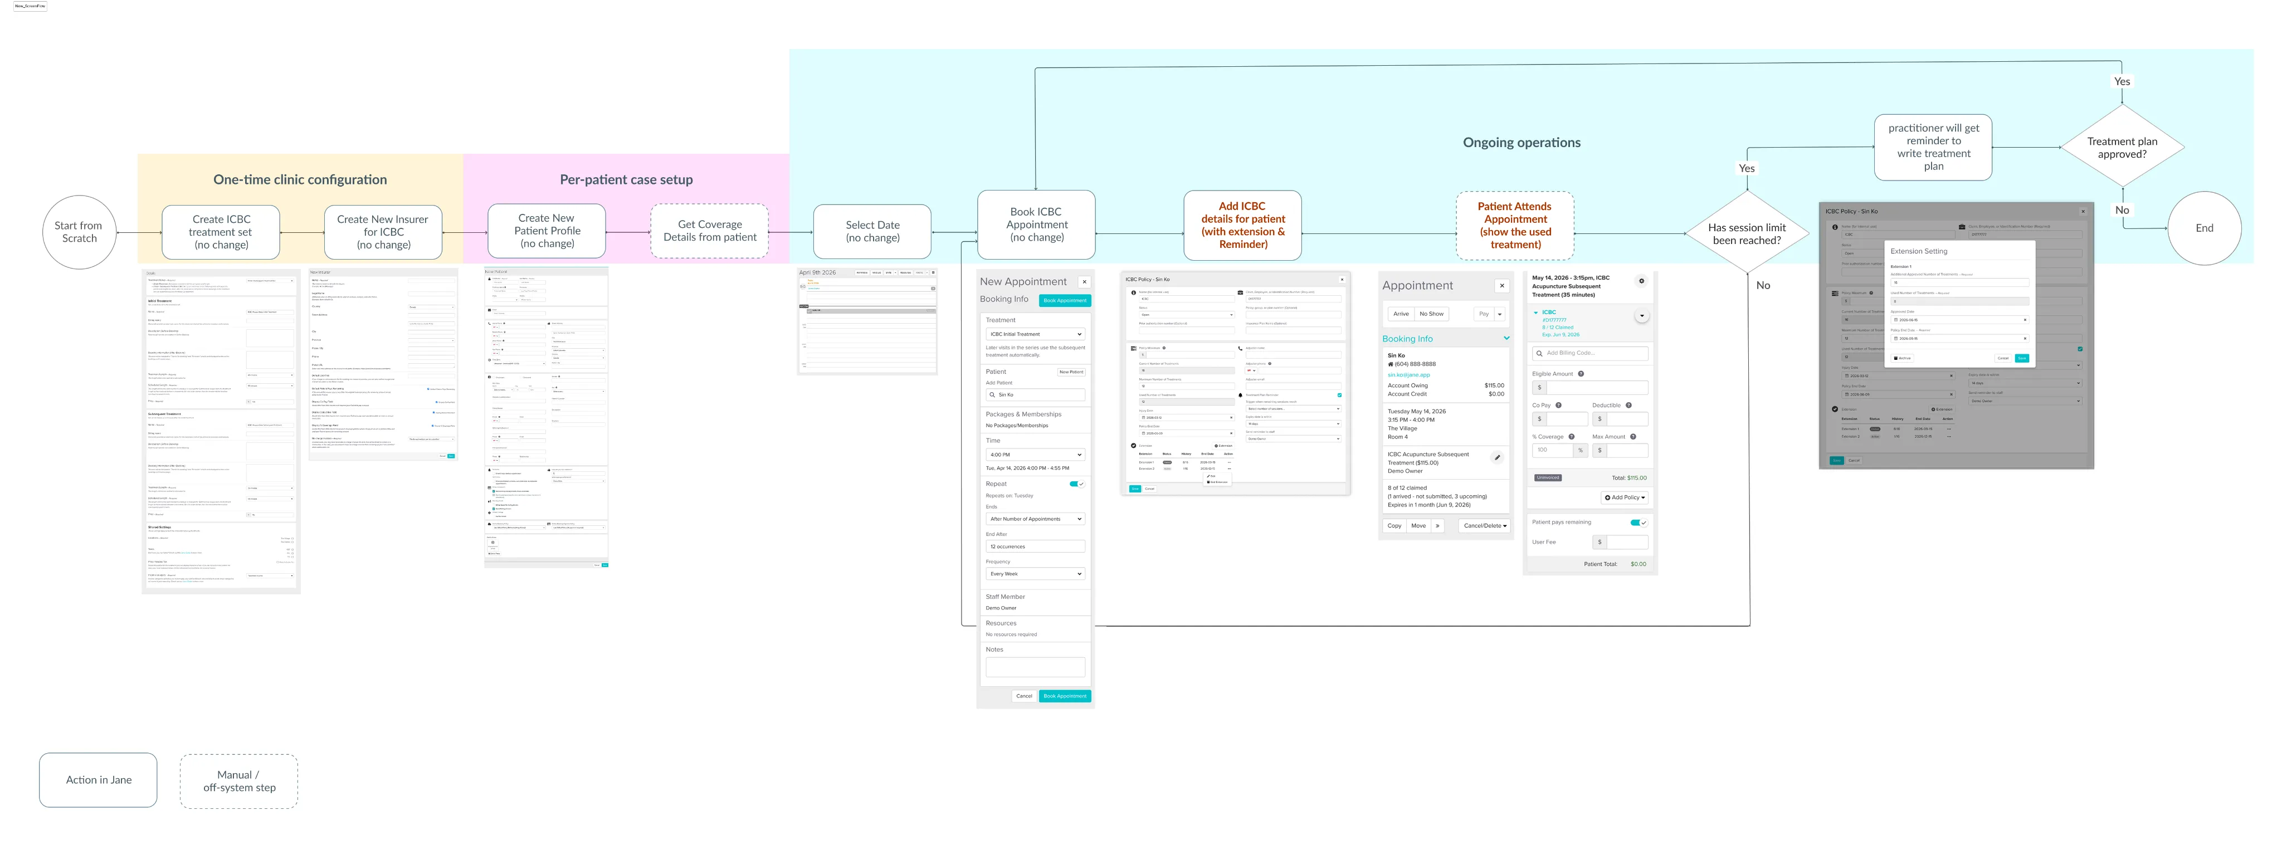Click Cancel in the New Appointment panel

1024,696
